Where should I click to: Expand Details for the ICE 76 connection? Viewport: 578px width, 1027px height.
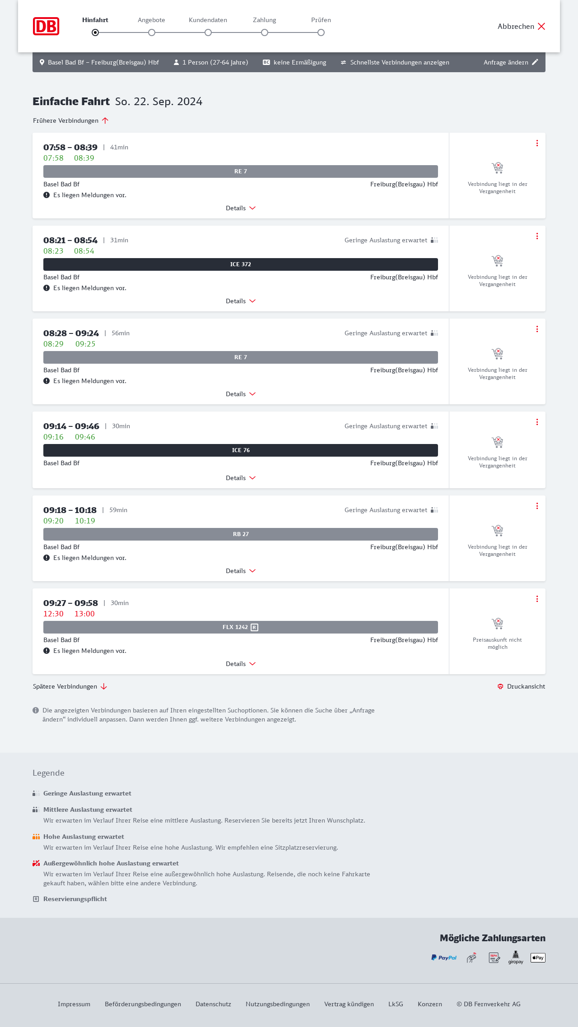point(241,478)
